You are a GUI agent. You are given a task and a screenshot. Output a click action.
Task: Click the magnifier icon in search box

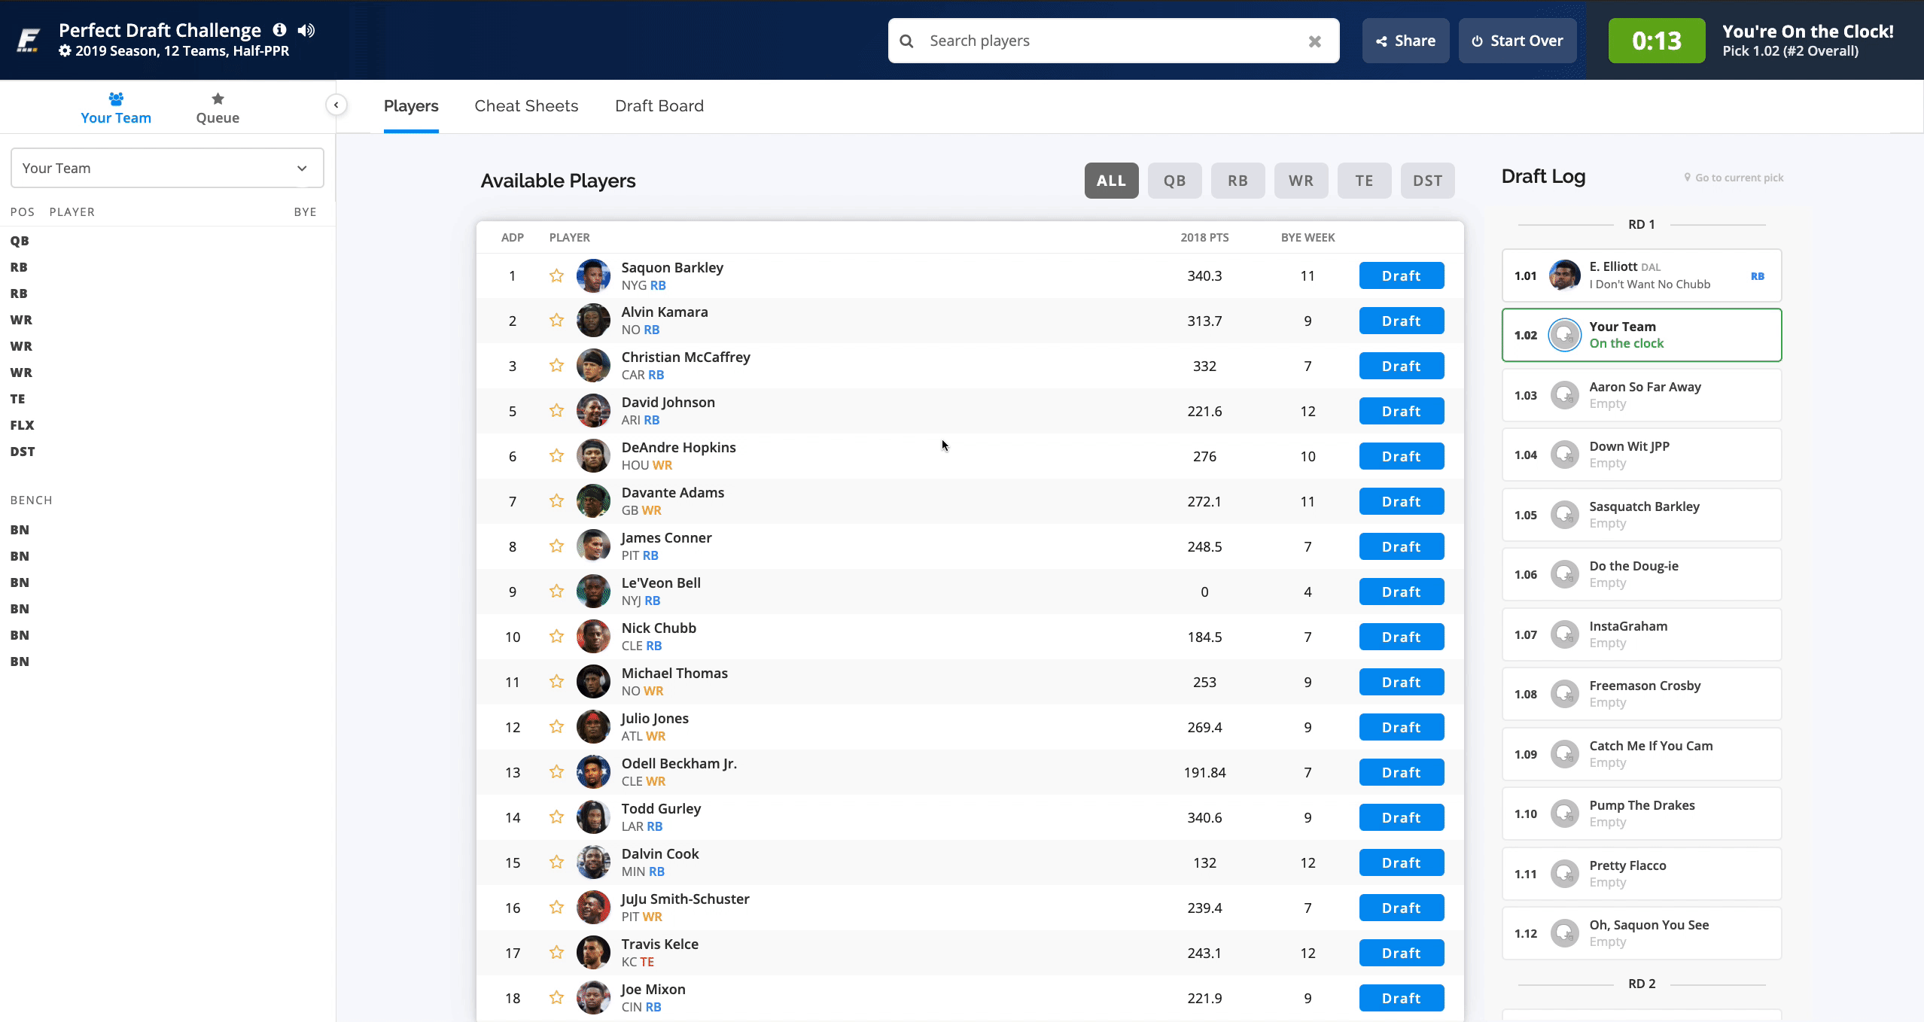tap(907, 41)
